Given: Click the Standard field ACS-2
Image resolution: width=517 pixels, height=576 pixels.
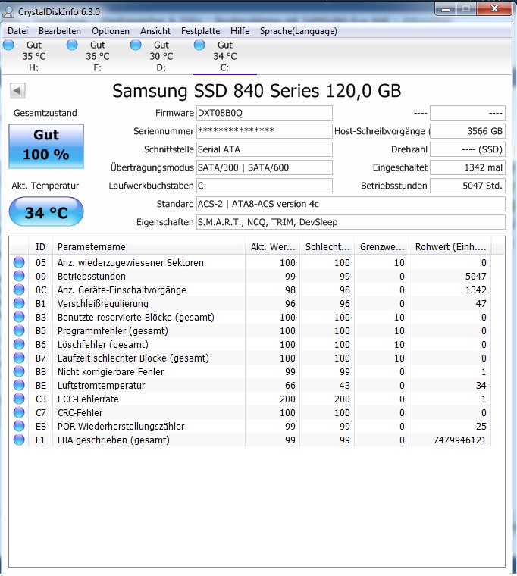Looking at the screenshot, I should point(351,204).
